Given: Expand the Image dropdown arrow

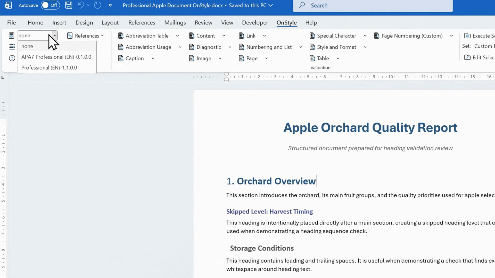Looking at the screenshot, I should pos(220,58).
